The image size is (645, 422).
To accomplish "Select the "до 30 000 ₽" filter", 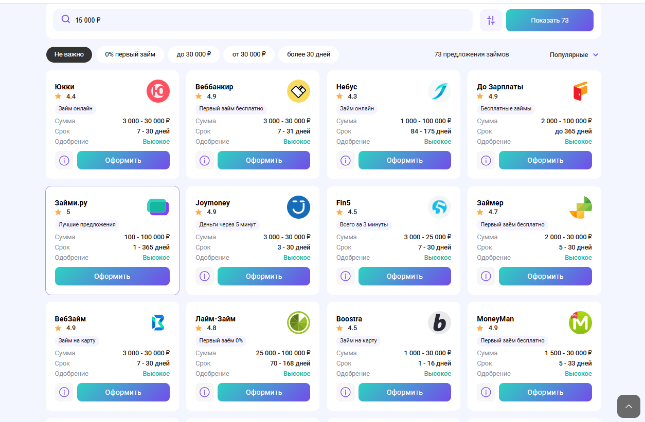I will click(x=194, y=54).
